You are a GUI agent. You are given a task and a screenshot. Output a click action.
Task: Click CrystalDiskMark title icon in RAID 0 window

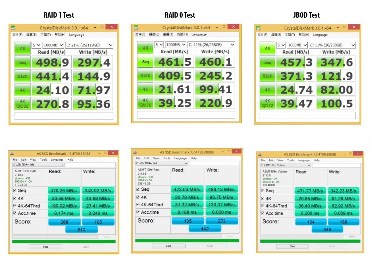pos(136,27)
